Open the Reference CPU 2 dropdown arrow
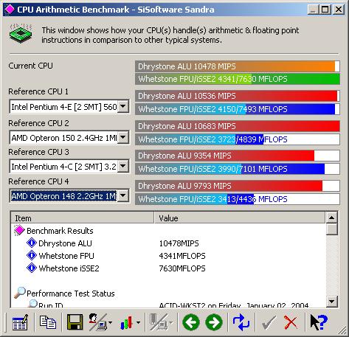 coord(123,137)
